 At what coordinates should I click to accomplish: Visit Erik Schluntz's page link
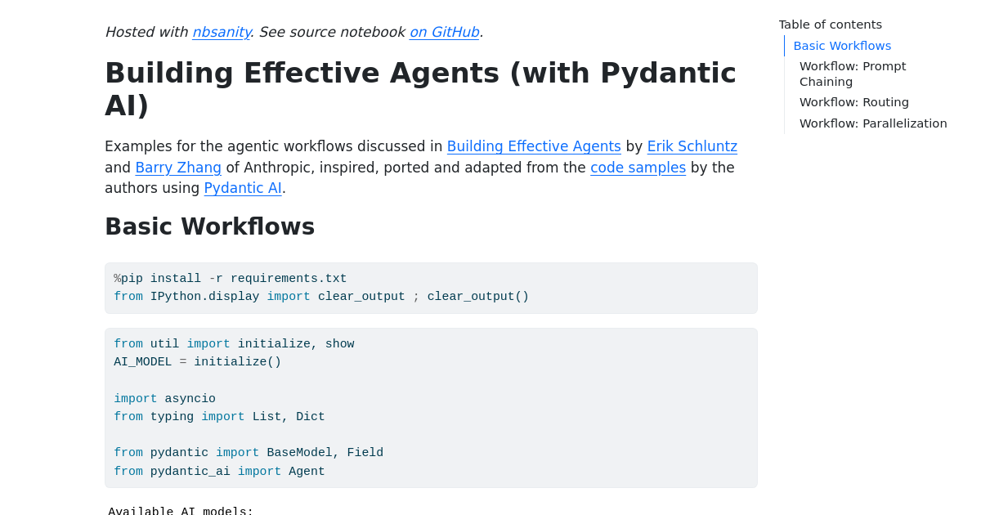692,146
